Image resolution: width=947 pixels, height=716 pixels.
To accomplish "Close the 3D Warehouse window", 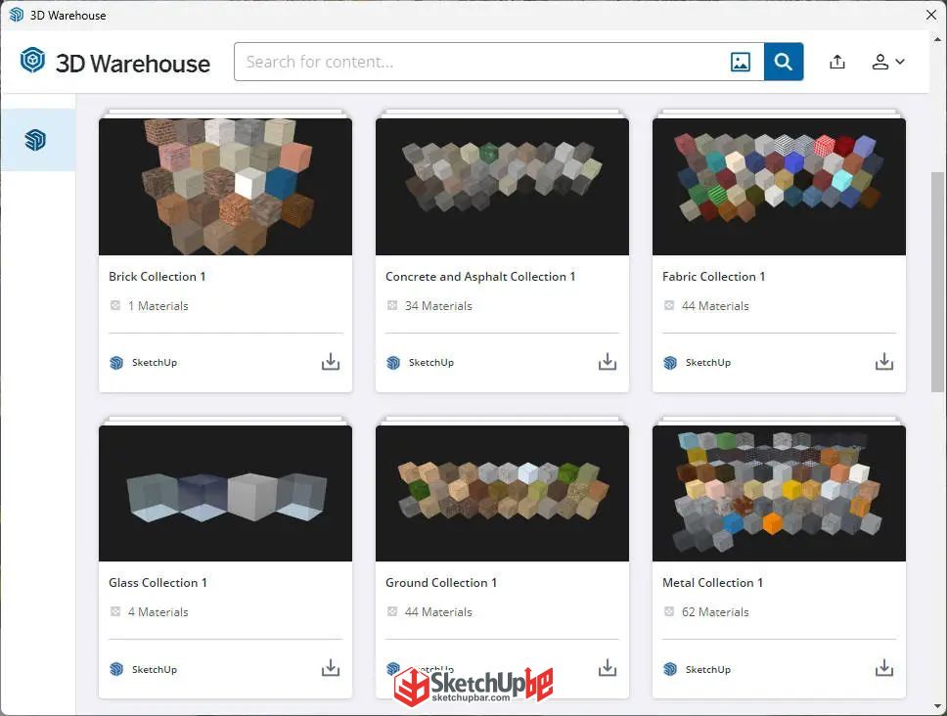I will point(931,15).
